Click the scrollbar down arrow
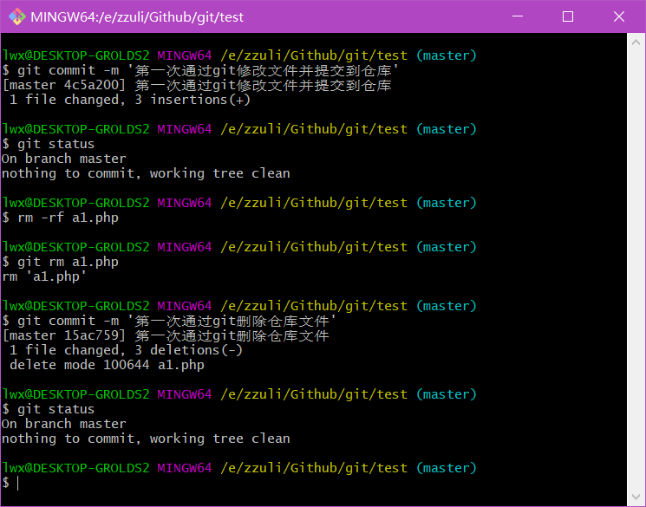The width and height of the screenshot is (646, 507). (636, 497)
